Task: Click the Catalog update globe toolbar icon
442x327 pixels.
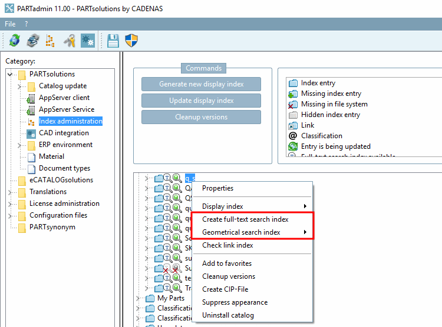Action: [14, 41]
